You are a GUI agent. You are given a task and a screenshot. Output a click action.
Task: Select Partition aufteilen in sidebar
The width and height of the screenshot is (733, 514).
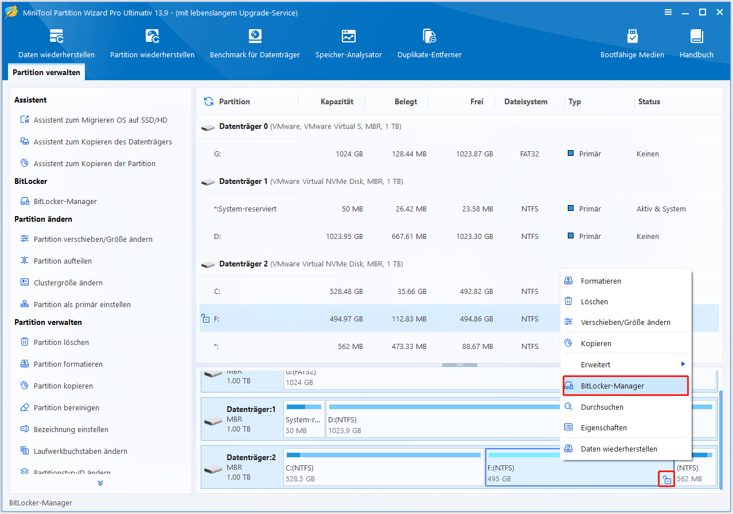(x=56, y=261)
